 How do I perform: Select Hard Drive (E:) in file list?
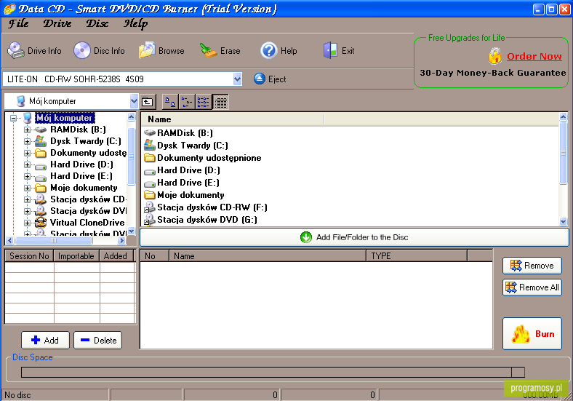[182, 183]
